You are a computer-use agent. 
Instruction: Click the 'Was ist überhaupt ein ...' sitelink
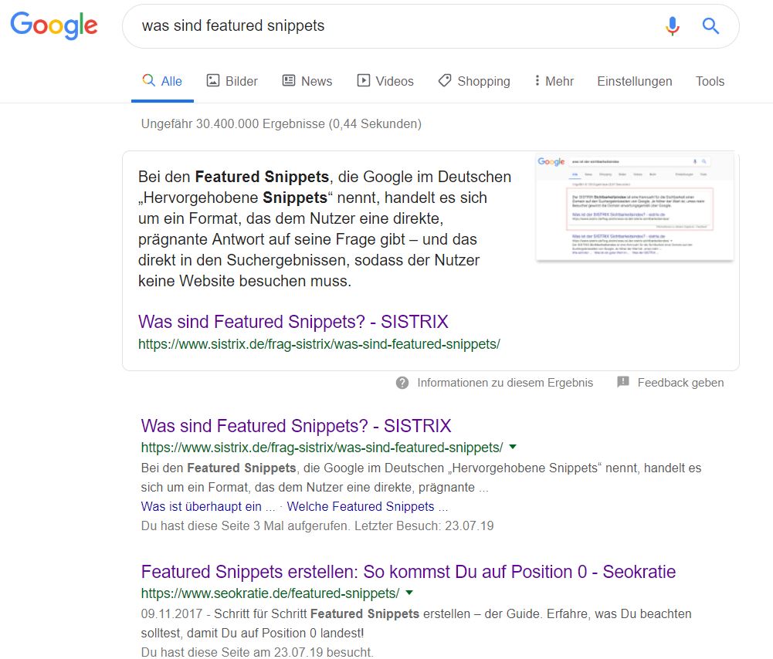[208, 507]
